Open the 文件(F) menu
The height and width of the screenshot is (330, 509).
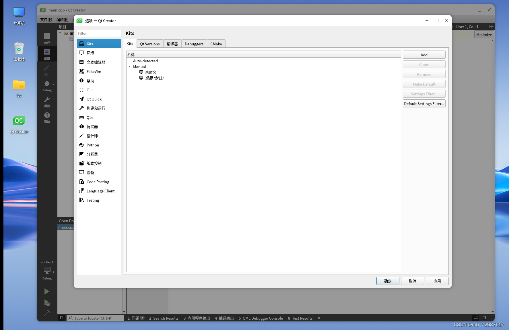(46, 20)
